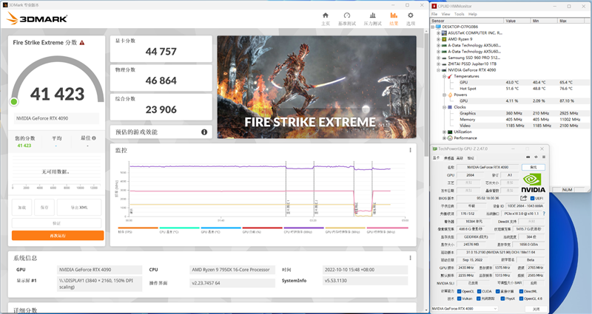
Task: Toggle the UEFI checkbox in GPU-Z
Action: click(532, 198)
